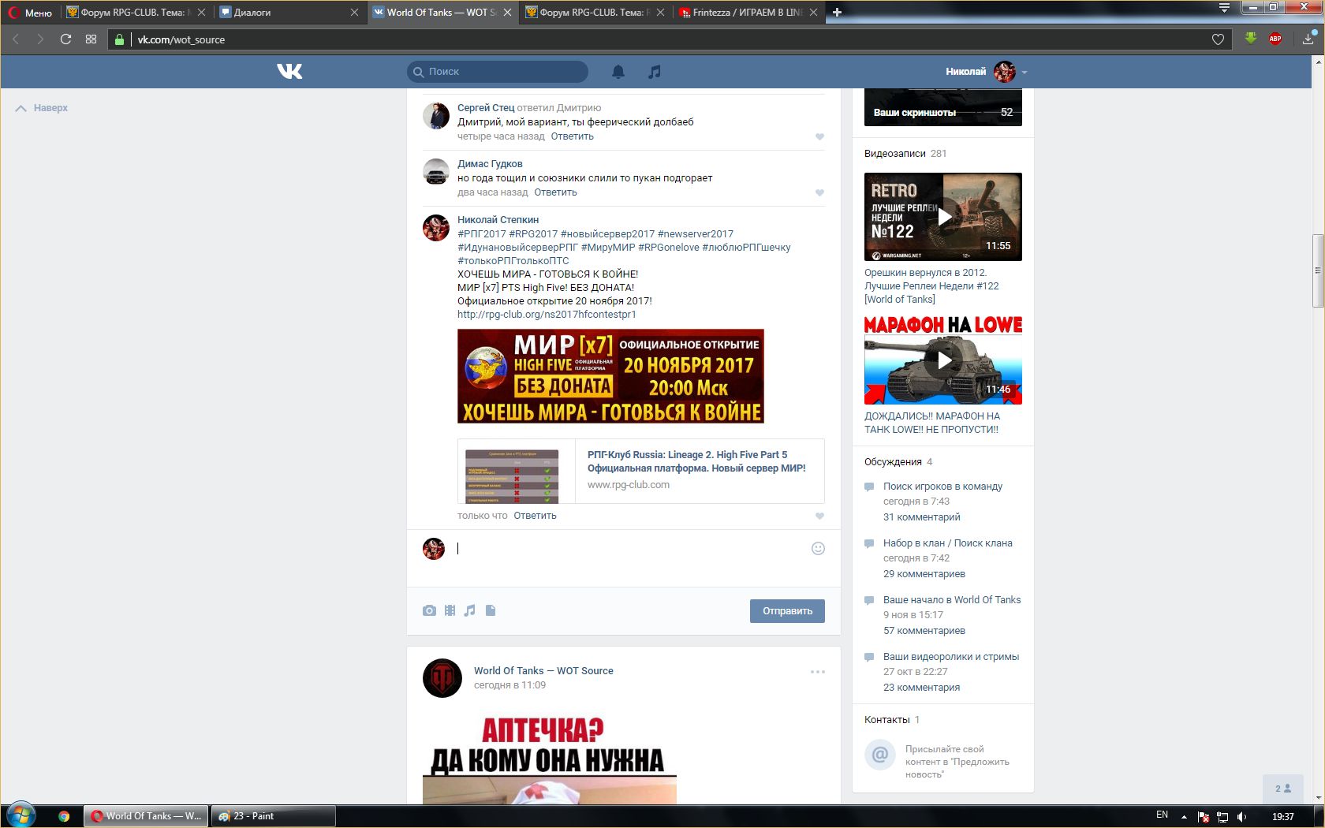1325x828 pixels.
Task: Open online friends chat counter
Action: pos(1282,789)
